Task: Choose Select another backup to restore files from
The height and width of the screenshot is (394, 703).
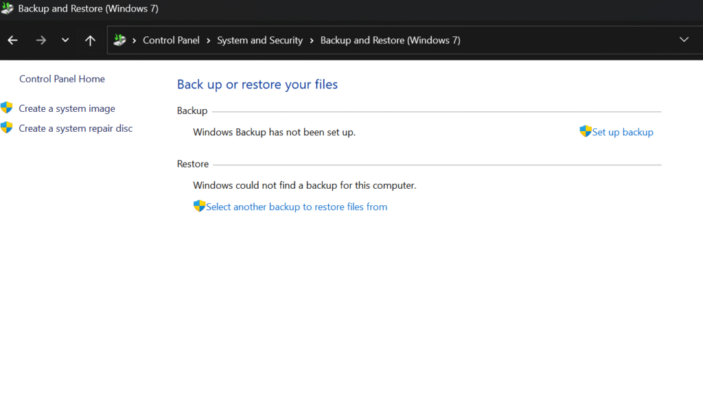Action: coord(297,207)
